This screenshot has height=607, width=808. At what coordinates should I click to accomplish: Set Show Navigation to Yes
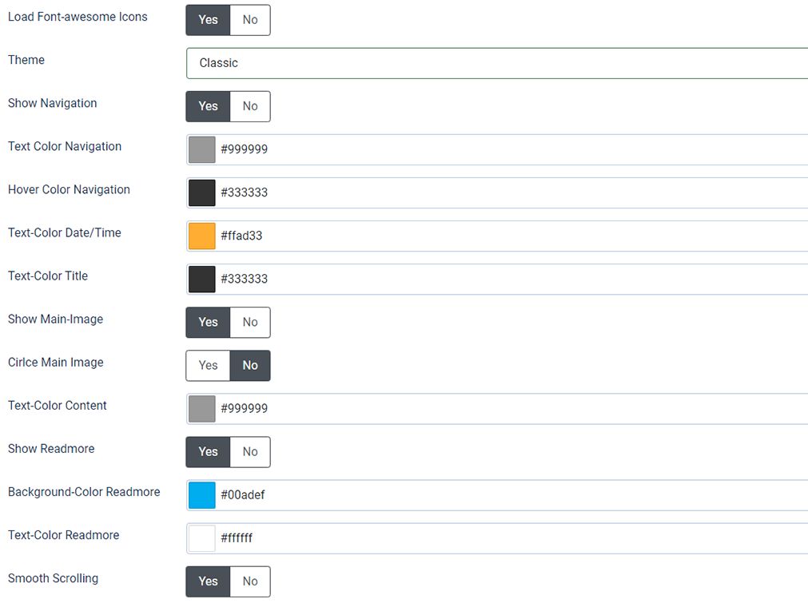(208, 106)
